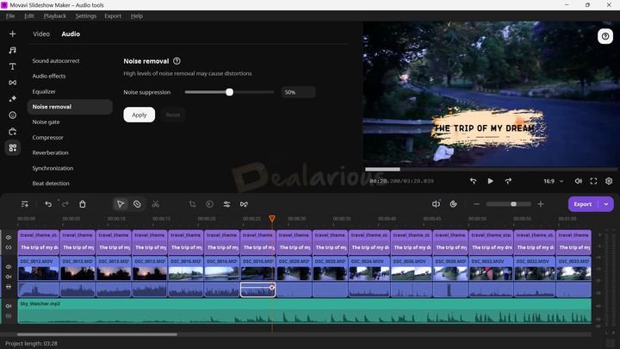Open the 16:9 aspect ratio dropdown
The height and width of the screenshot is (349, 620).
(553, 181)
